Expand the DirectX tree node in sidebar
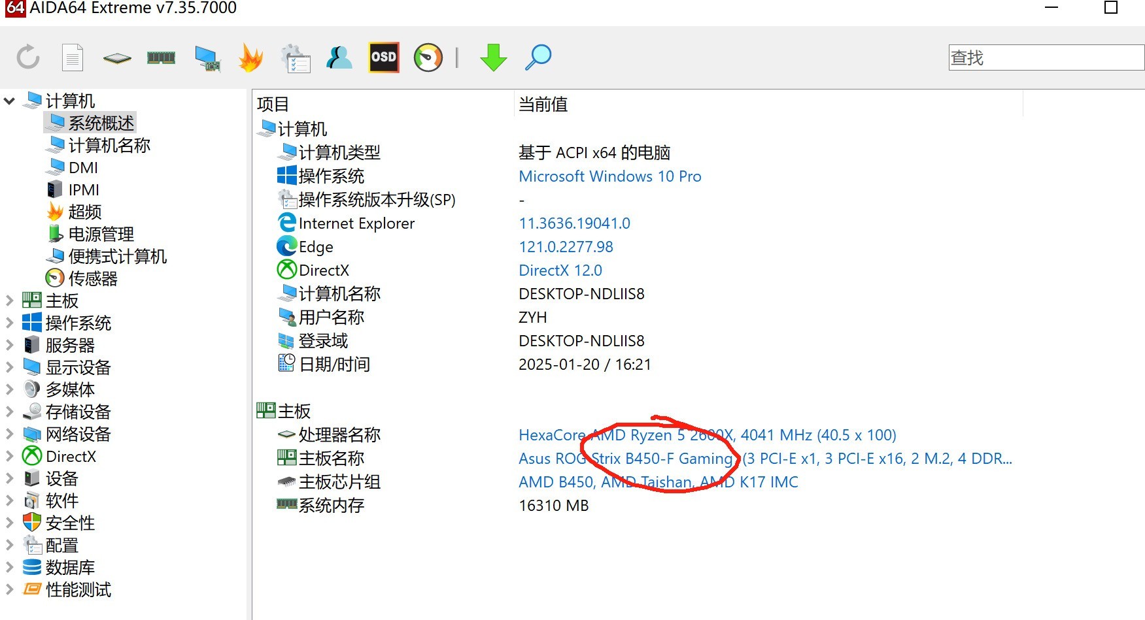The height and width of the screenshot is (620, 1145). coord(9,456)
